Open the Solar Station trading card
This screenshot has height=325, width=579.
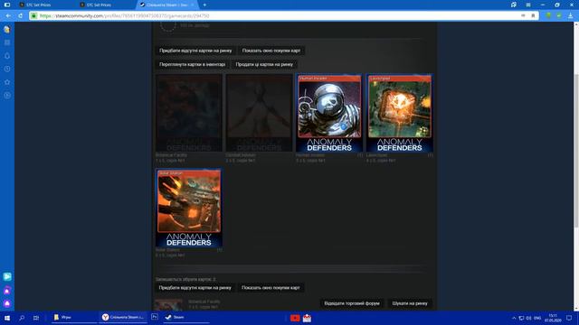189,209
